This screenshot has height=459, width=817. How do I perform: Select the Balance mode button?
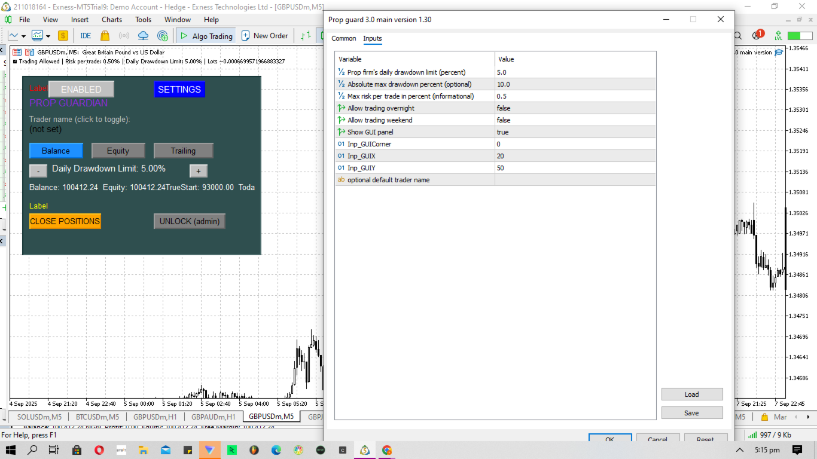click(x=56, y=151)
